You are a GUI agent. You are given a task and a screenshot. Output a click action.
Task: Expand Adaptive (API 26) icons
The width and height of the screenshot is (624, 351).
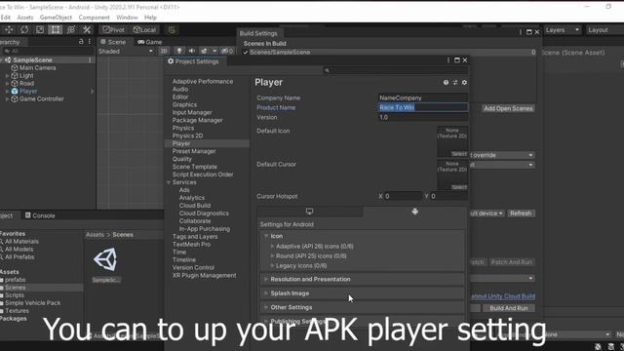[272, 247]
